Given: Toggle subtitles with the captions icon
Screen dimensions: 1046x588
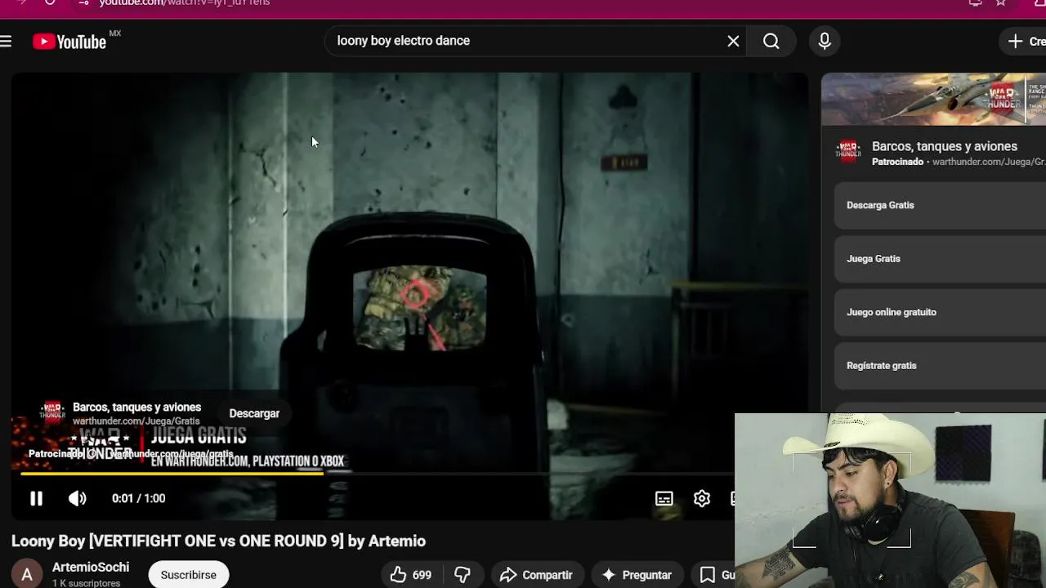Looking at the screenshot, I should (664, 498).
